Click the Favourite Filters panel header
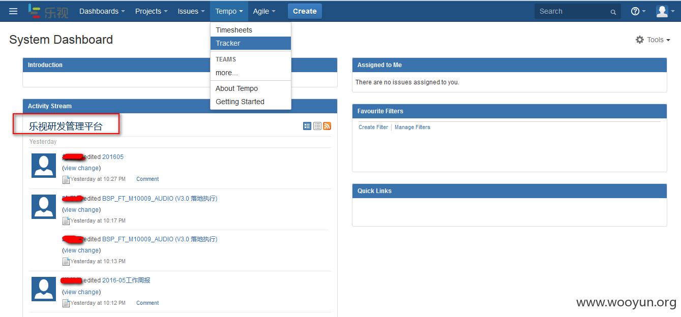The height and width of the screenshot is (317, 681). 509,111
